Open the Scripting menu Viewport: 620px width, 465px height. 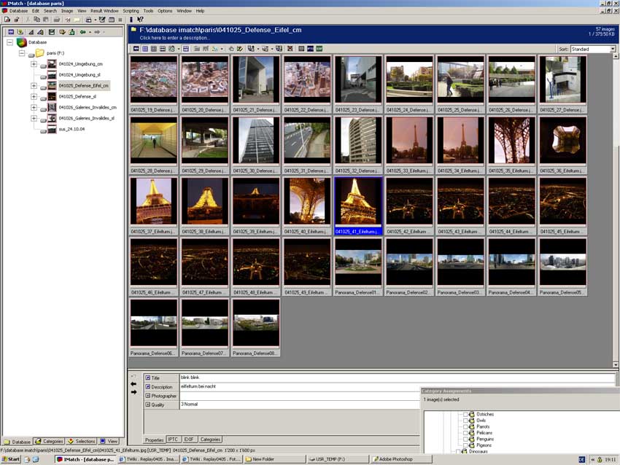[x=131, y=11]
